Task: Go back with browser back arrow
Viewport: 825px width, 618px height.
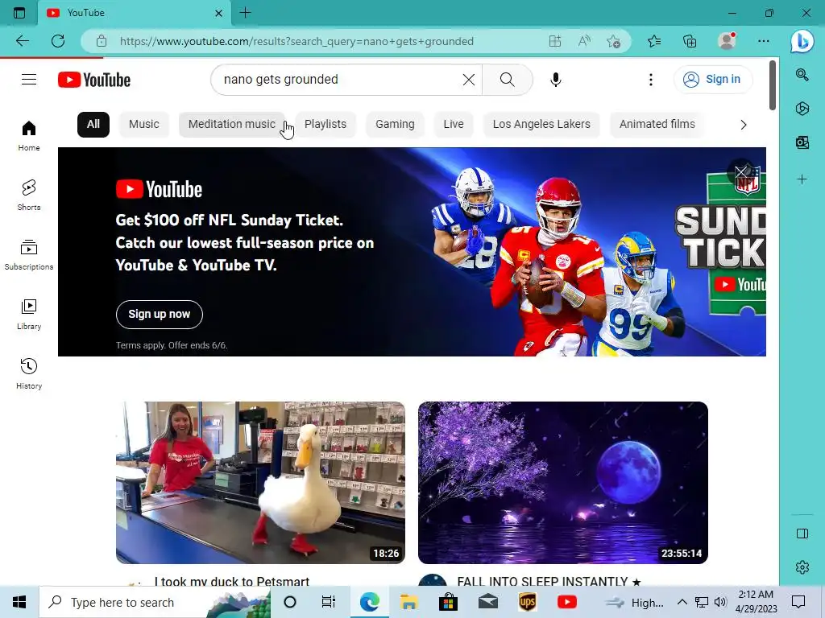Action: tap(22, 41)
